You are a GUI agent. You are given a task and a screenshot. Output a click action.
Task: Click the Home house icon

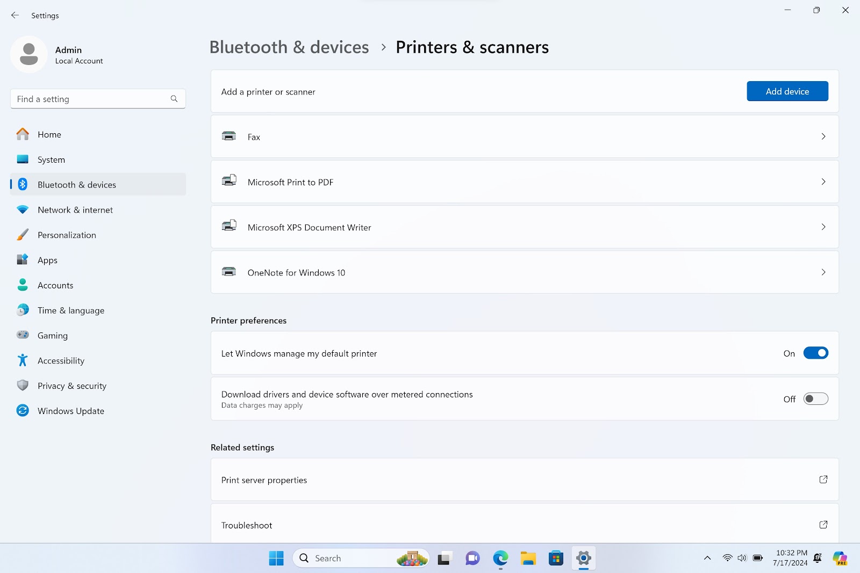click(x=23, y=134)
